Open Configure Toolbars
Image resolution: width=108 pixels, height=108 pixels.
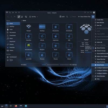point(100,70)
